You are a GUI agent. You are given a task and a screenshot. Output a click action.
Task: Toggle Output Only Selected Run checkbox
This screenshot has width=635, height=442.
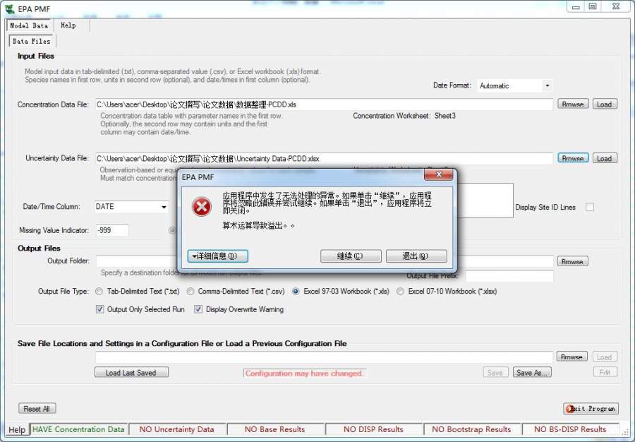(99, 309)
